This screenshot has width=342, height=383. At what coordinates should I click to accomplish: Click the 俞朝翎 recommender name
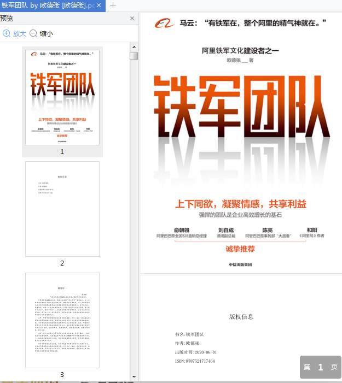182,230
